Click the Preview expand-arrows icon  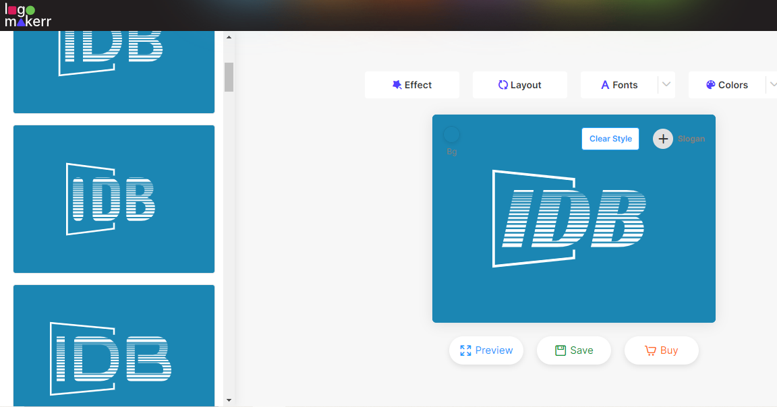point(465,350)
